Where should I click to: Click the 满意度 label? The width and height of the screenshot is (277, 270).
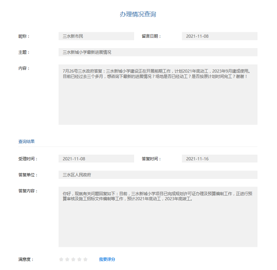pyautogui.click(x=26, y=259)
